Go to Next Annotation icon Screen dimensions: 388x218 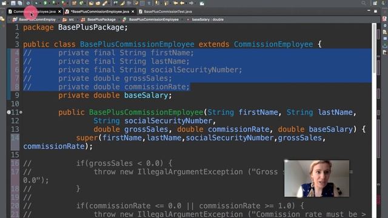(158, 3)
